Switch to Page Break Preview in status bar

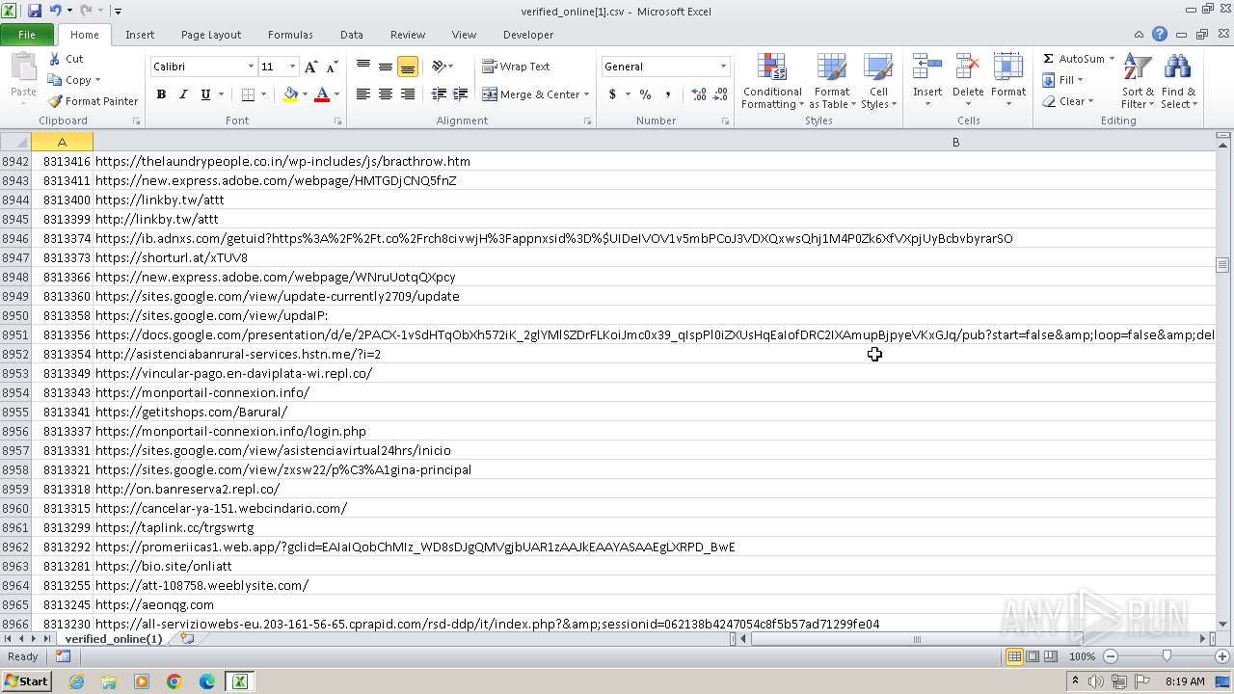click(1050, 656)
